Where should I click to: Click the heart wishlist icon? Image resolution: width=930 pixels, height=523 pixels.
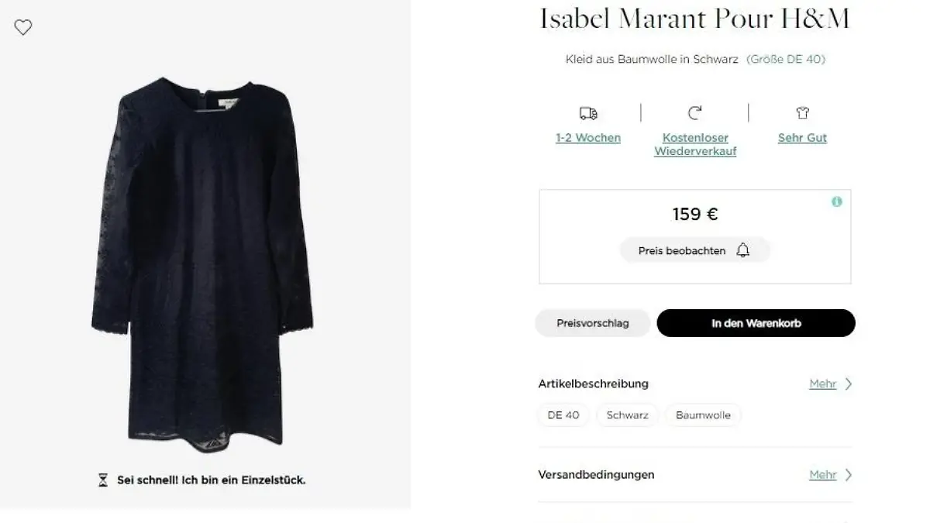tap(23, 28)
